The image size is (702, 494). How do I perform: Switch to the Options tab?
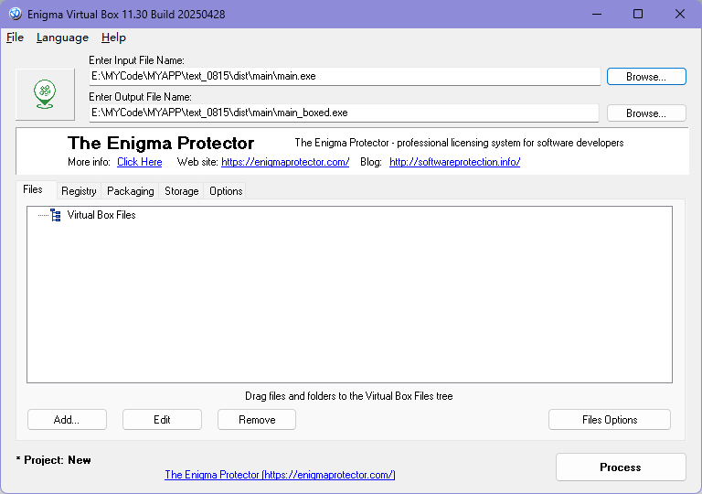[x=226, y=191]
